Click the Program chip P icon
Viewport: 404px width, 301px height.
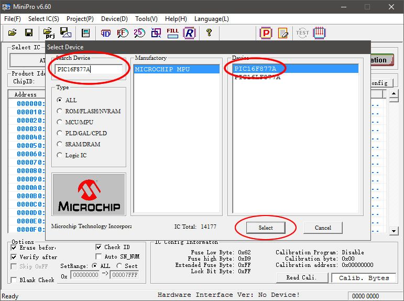[266, 33]
